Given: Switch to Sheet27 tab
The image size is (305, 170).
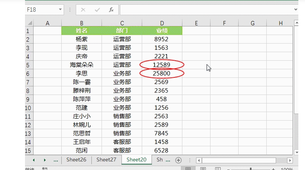Looking at the screenshot, I should 106,159.
